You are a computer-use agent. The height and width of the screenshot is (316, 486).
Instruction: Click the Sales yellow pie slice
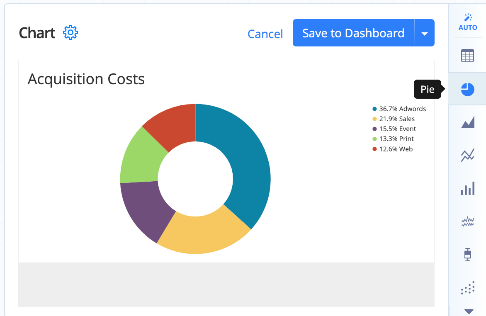203,234
